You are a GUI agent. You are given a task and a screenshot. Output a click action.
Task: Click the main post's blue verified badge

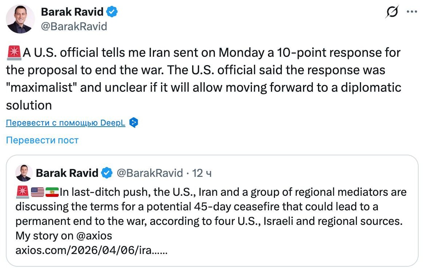click(112, 12)
